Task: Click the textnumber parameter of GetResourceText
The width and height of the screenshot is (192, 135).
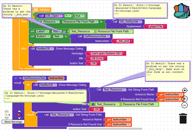Action: 56,78
